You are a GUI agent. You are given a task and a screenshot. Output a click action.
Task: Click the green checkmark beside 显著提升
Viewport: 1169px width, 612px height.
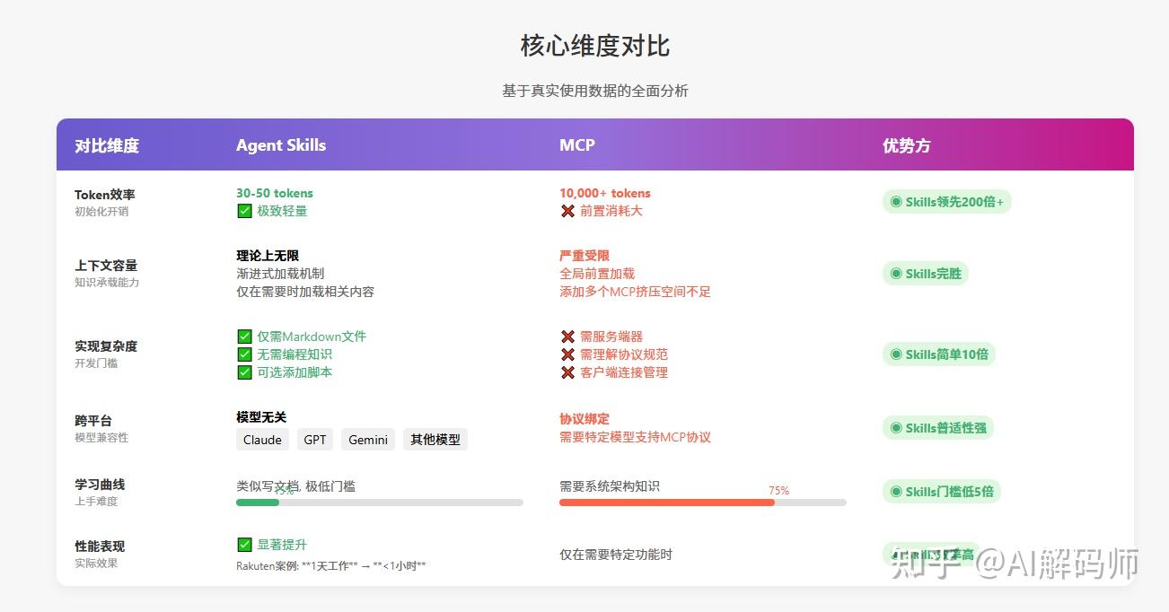click(x=244, y=545)
